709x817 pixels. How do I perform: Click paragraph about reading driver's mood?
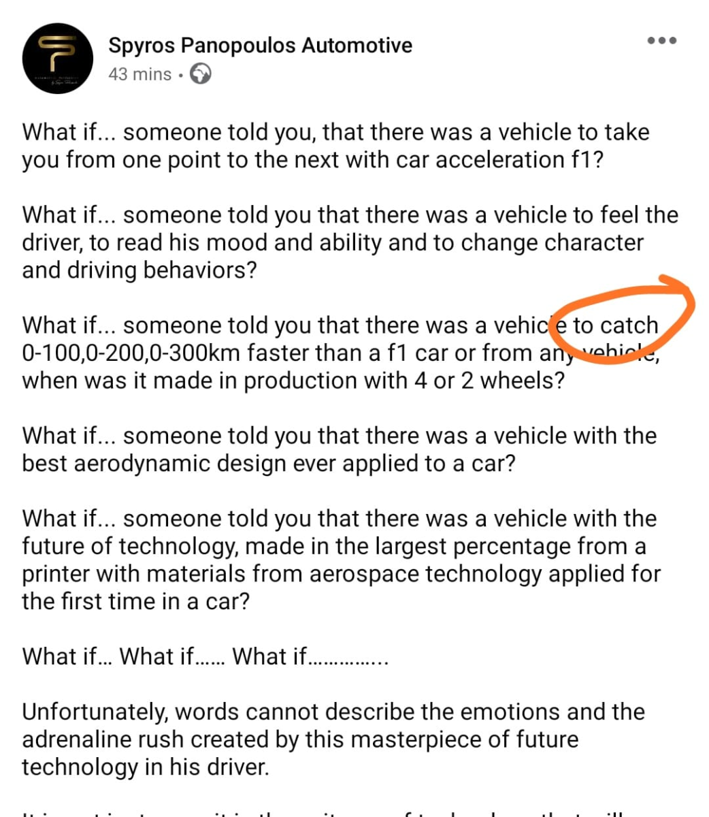click(x=350, y=242)
